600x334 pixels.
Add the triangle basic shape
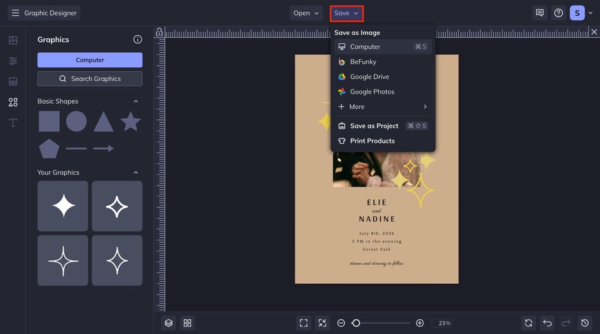(x=104, y=122)
